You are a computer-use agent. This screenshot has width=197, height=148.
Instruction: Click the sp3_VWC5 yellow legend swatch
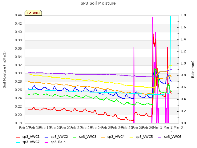(131, 137)
